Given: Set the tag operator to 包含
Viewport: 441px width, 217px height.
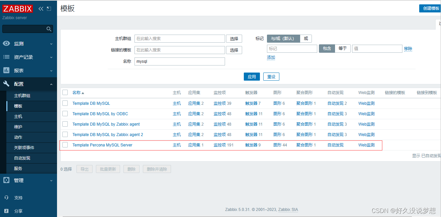Looking at the screenshot, I should click(327, 48).
